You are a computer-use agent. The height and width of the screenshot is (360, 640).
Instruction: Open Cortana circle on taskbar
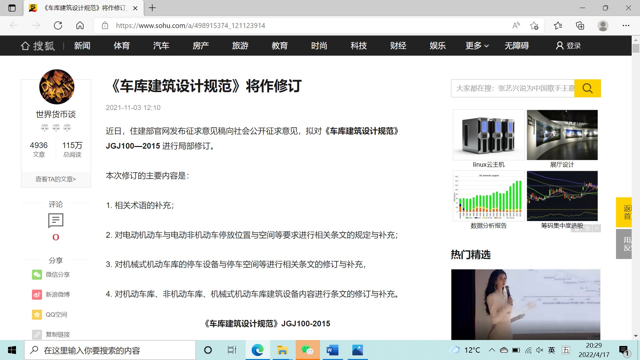(208, 350)
